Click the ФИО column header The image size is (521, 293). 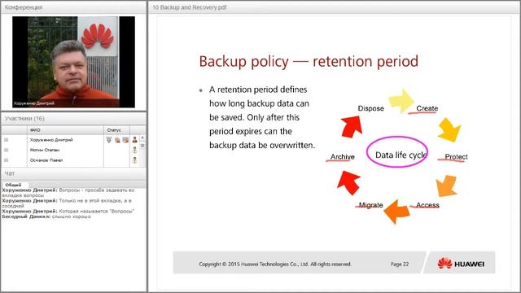point(65,130)
